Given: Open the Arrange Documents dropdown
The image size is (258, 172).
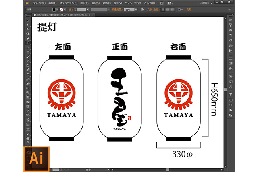Looking at the screenshot, I should tap(170, 3).
